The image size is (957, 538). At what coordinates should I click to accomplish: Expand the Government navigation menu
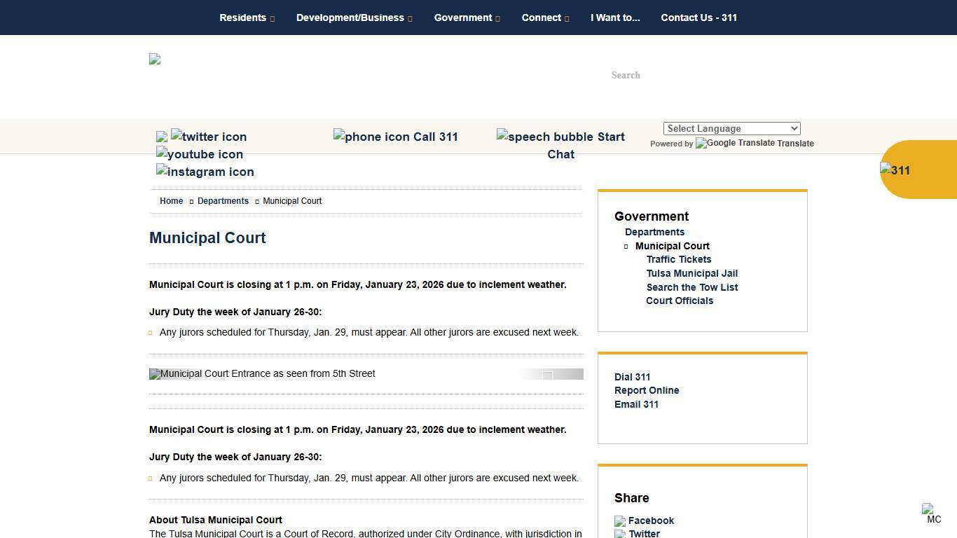pos(467,18)
